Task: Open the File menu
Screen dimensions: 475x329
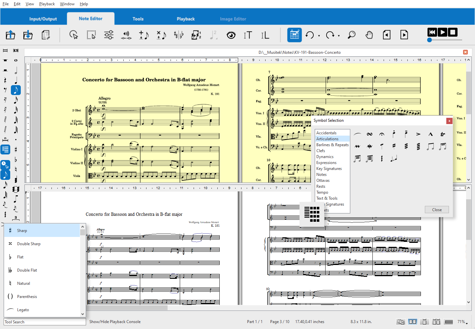Action: coord(6,4)
